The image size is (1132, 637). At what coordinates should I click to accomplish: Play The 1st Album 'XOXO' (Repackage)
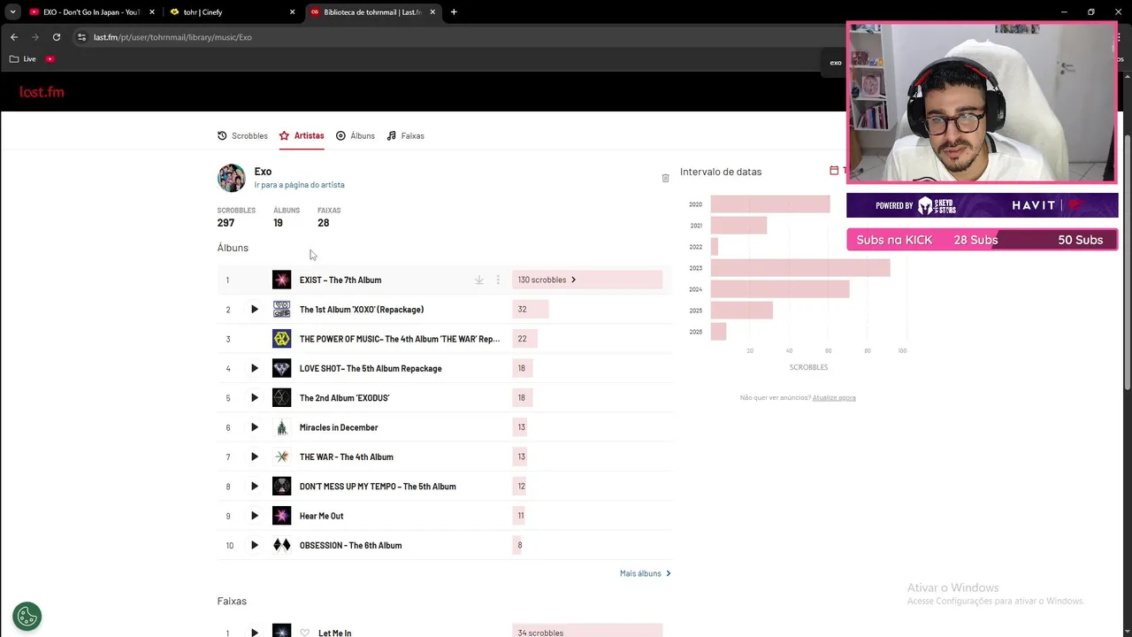pyautogui.click(x=254, y=310)
